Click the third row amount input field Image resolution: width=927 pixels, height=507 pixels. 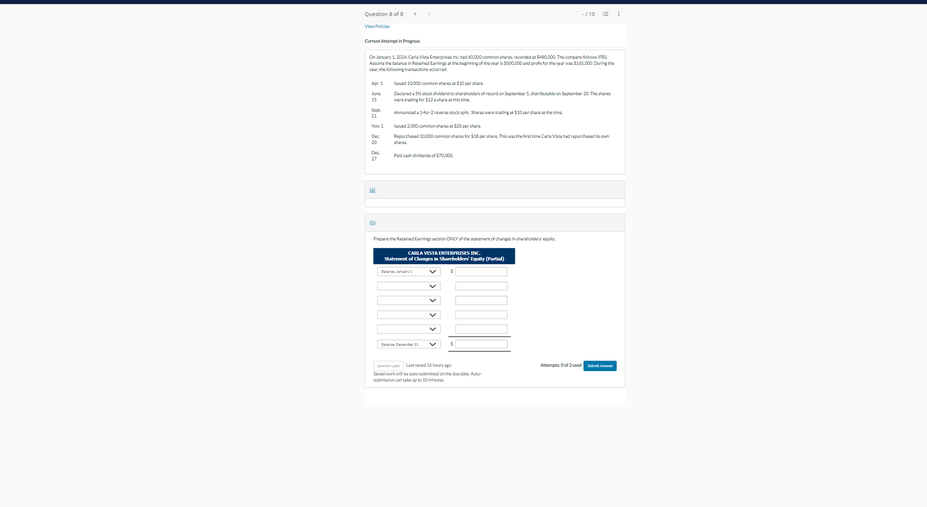point(481,300)
